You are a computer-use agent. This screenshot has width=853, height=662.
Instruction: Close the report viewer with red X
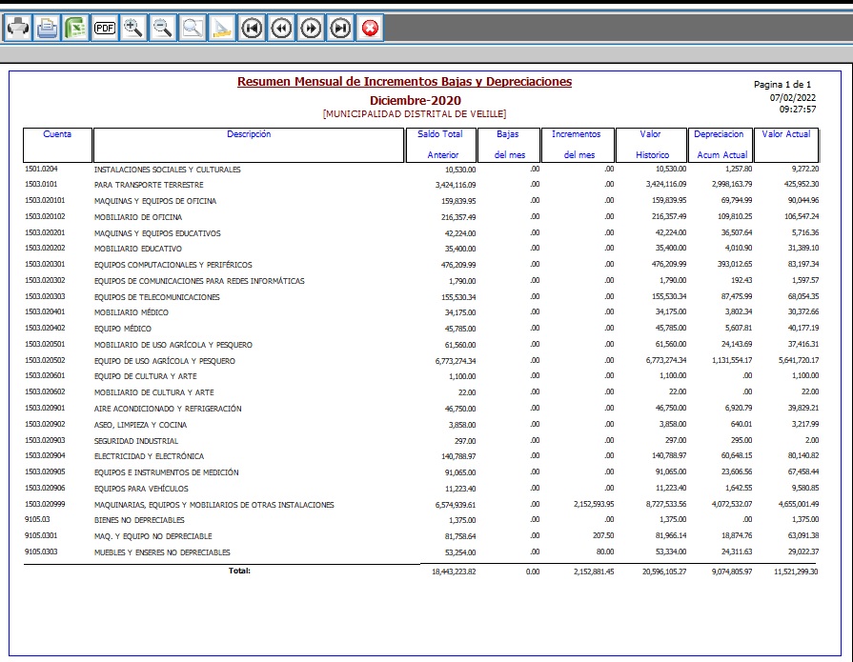(x=370, y=28)
